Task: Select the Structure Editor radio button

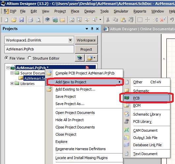Action: pos(29,58)
